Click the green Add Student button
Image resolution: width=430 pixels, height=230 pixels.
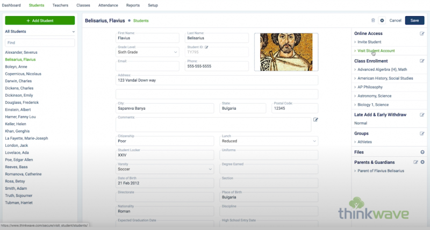(x=40, y=20)
